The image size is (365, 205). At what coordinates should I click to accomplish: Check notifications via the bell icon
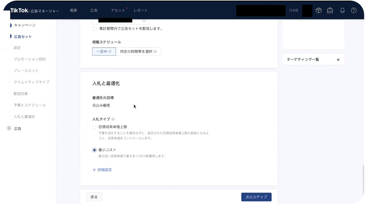click(342, 10)
